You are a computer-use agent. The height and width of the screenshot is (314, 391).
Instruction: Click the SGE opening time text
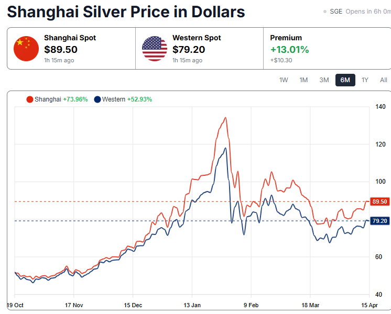pos(361,12)
